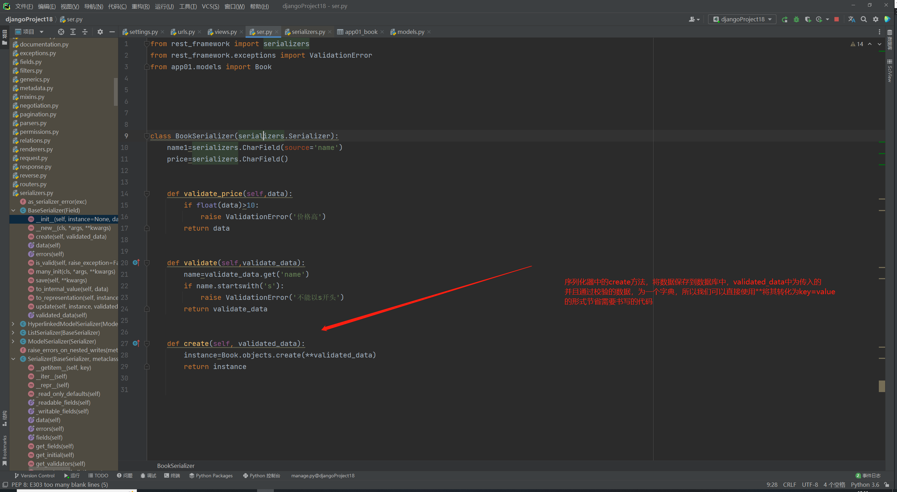Image resolution: width=897 pixels, height=492 pixels.
Task: Click the Rerun djangoProject18 icon
Action: pyautogui.click(x=785, y=20)
